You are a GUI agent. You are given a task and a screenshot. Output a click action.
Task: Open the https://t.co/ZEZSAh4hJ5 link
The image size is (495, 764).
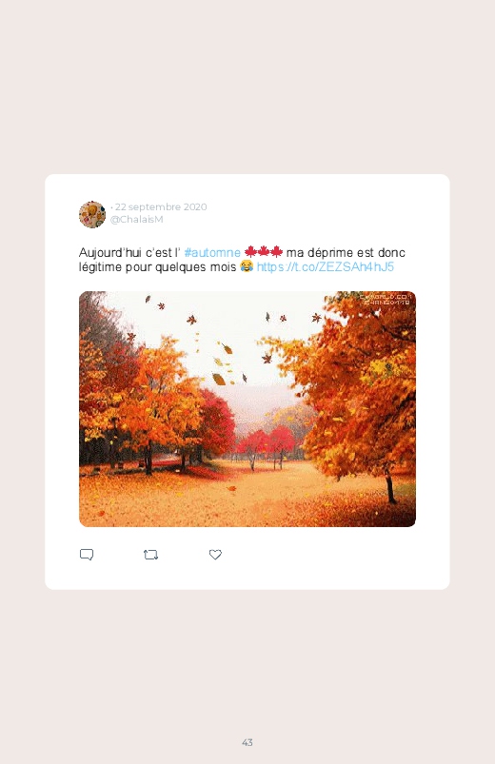(x=326, y=266)
